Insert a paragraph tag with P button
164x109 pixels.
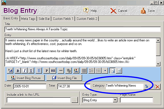pyautogui.click(x=47, y=71)
